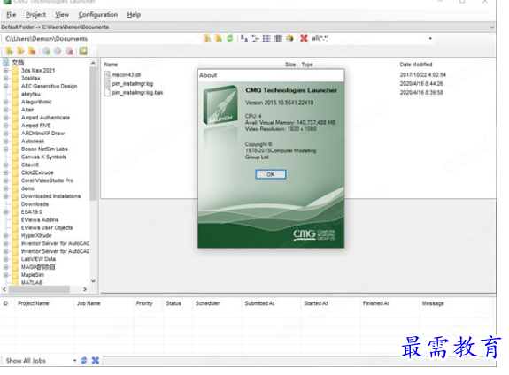
Task: Click the blue X clear jobs icon
Action: coord(95,360)
